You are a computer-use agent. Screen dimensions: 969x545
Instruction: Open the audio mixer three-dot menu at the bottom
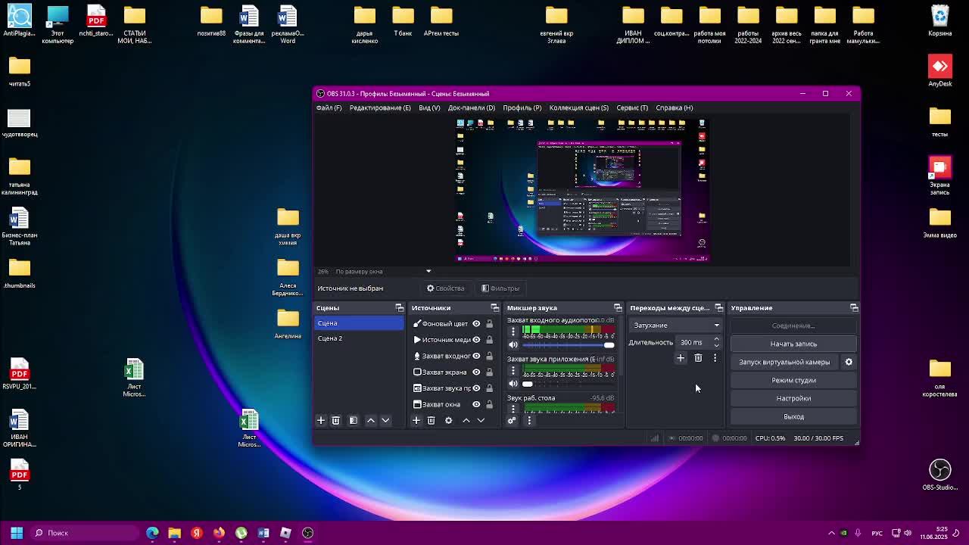(529, 420)
